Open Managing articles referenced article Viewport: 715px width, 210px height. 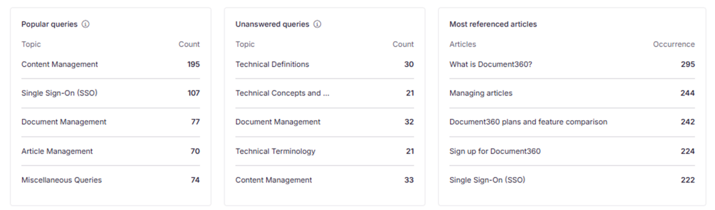481,93
